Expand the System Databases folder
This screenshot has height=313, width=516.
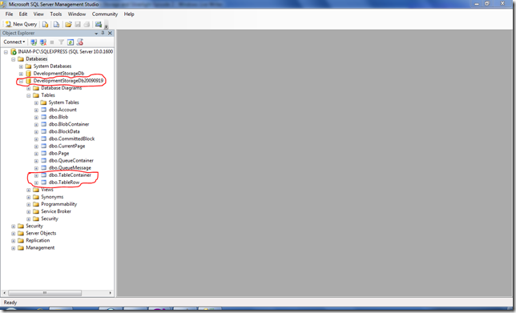tap(21, 66)
